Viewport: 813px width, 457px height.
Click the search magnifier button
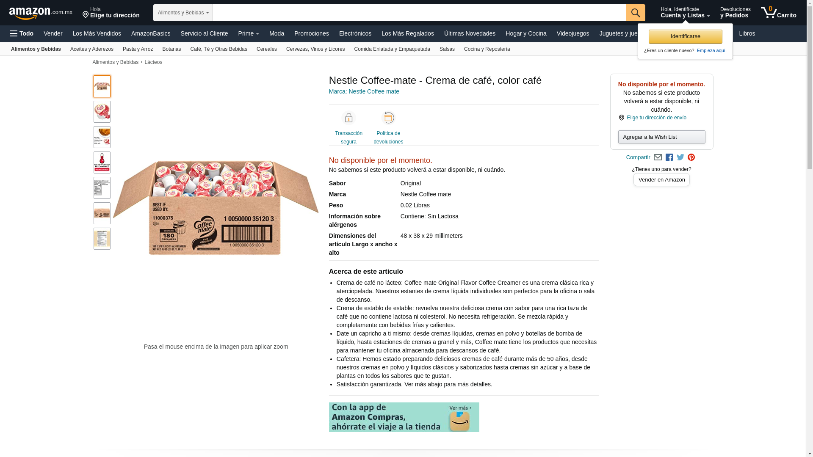pos(636,13)
